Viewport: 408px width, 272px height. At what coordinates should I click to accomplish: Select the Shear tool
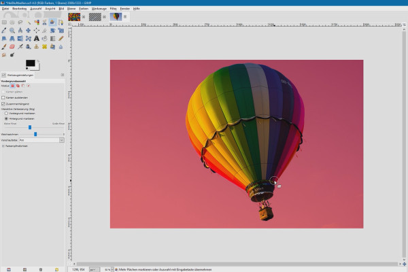pyautogui.click(x=4, y=39)
